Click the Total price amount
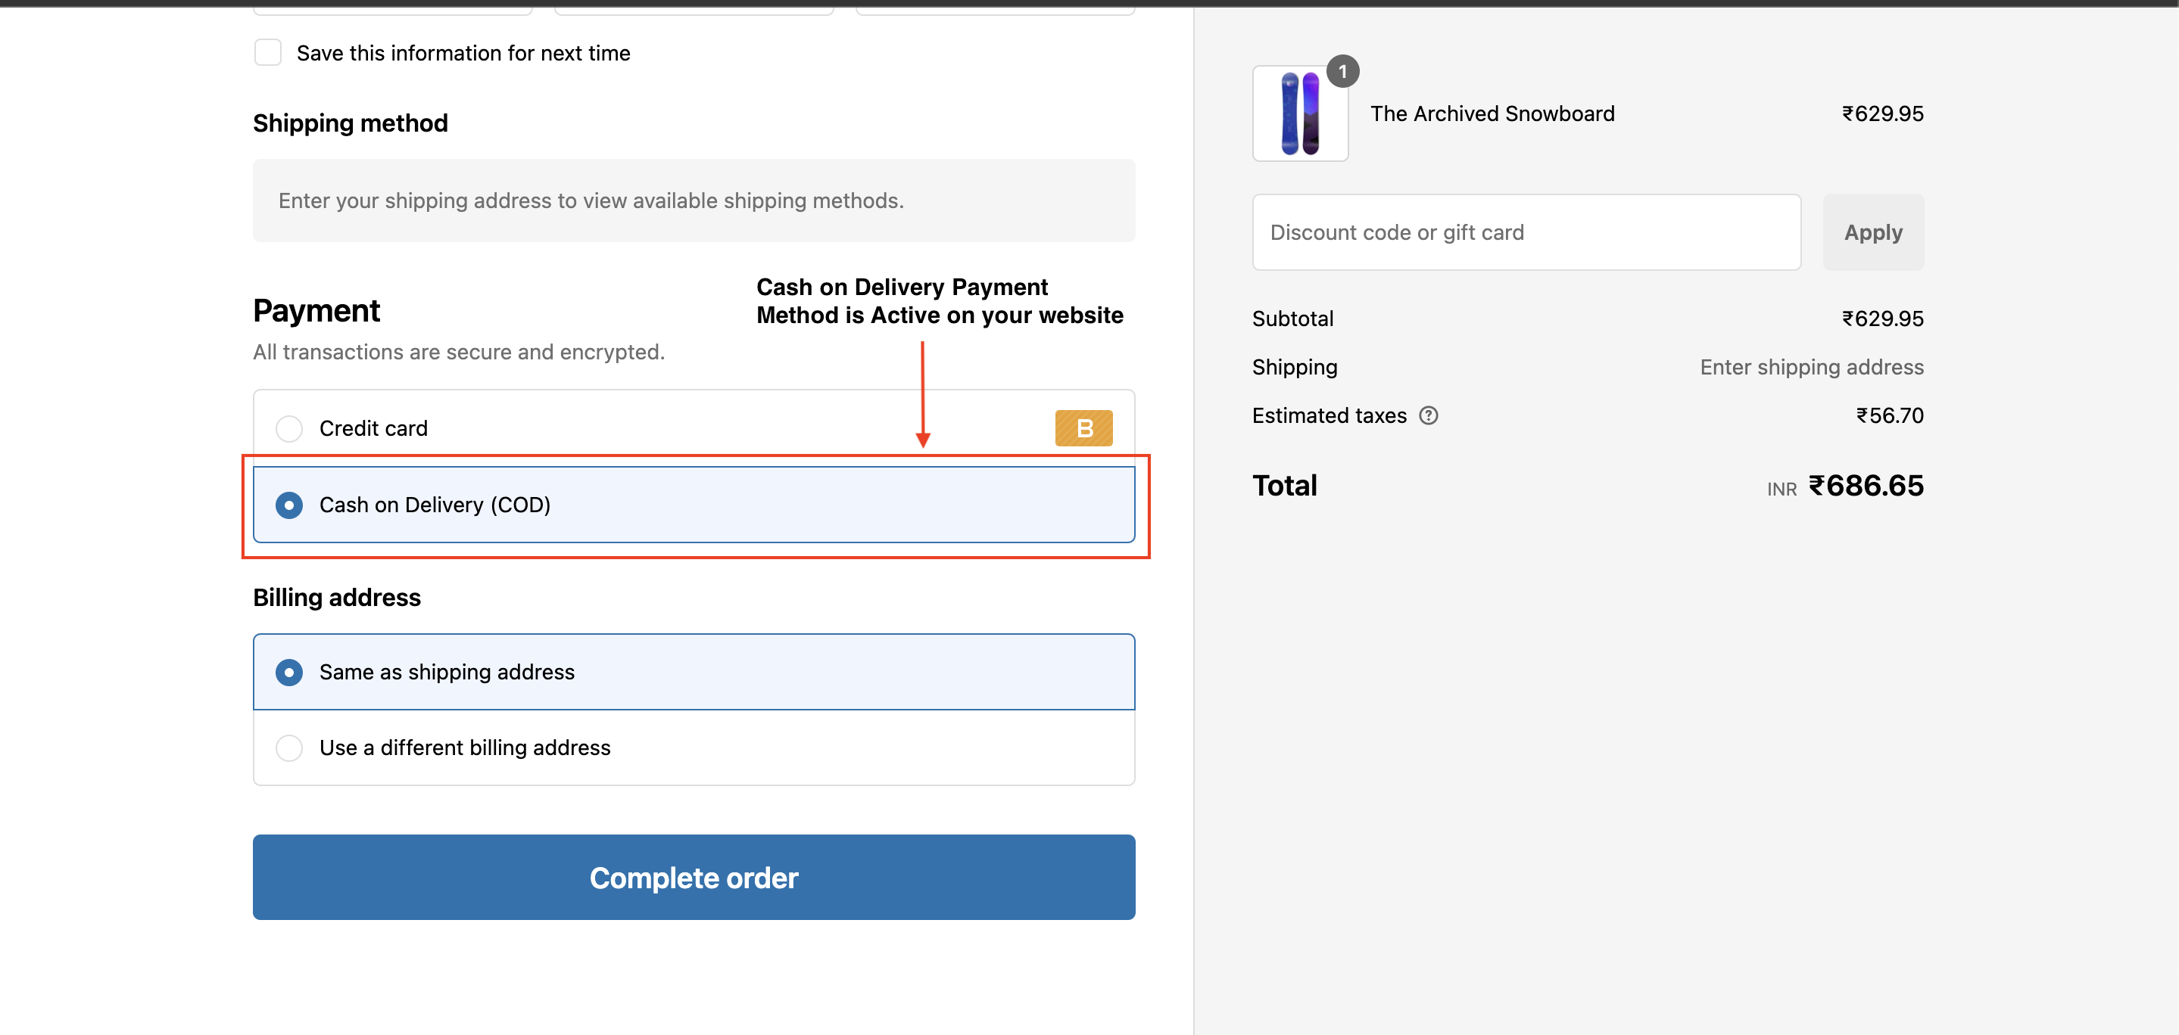The height and width of the screenshot is (1035, 2179). pos(1866,486)
